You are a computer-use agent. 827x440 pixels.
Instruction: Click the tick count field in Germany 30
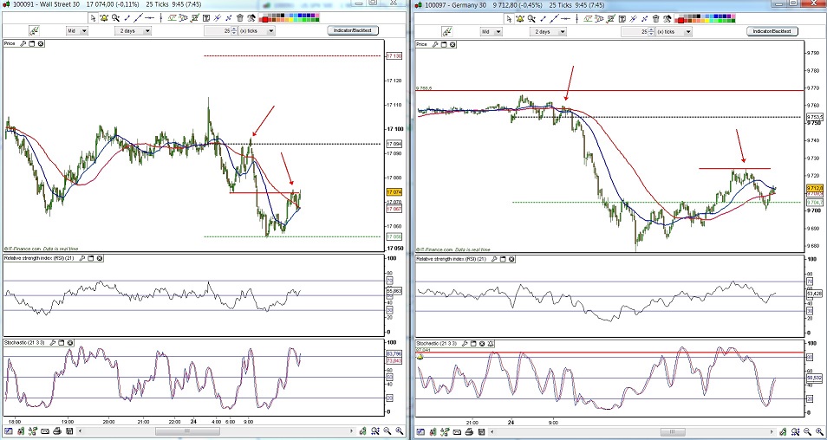coord(635,32)
